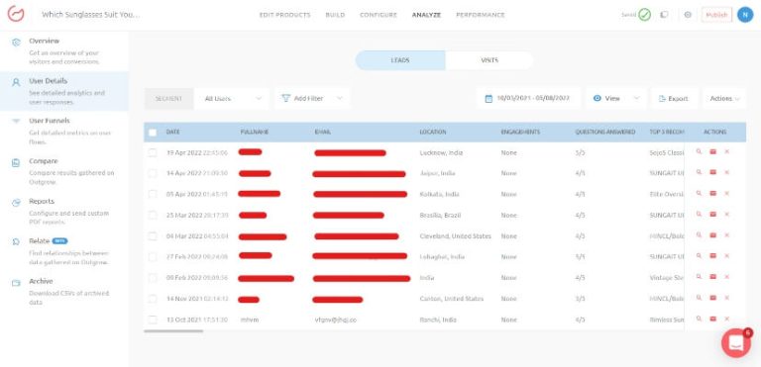Open the chat support bubble
The image size is (761, 367).
[736, 342]
